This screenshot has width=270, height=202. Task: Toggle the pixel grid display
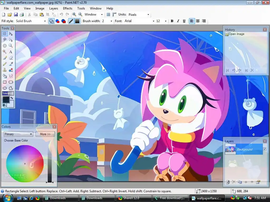(108, 15)
